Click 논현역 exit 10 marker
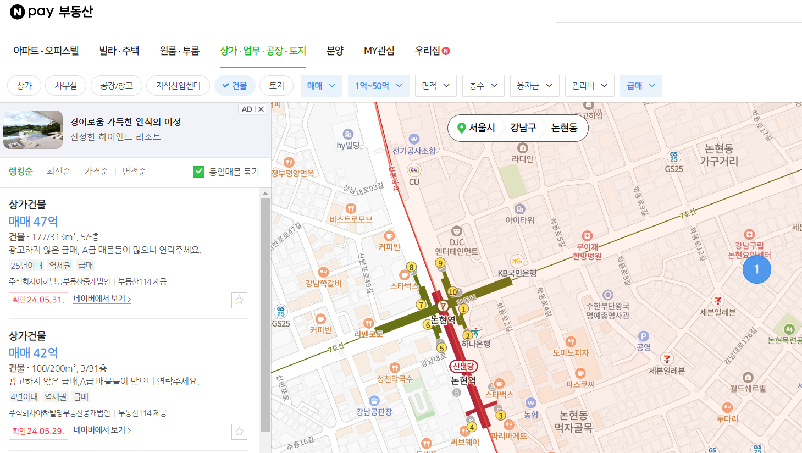 click(452, 292)
